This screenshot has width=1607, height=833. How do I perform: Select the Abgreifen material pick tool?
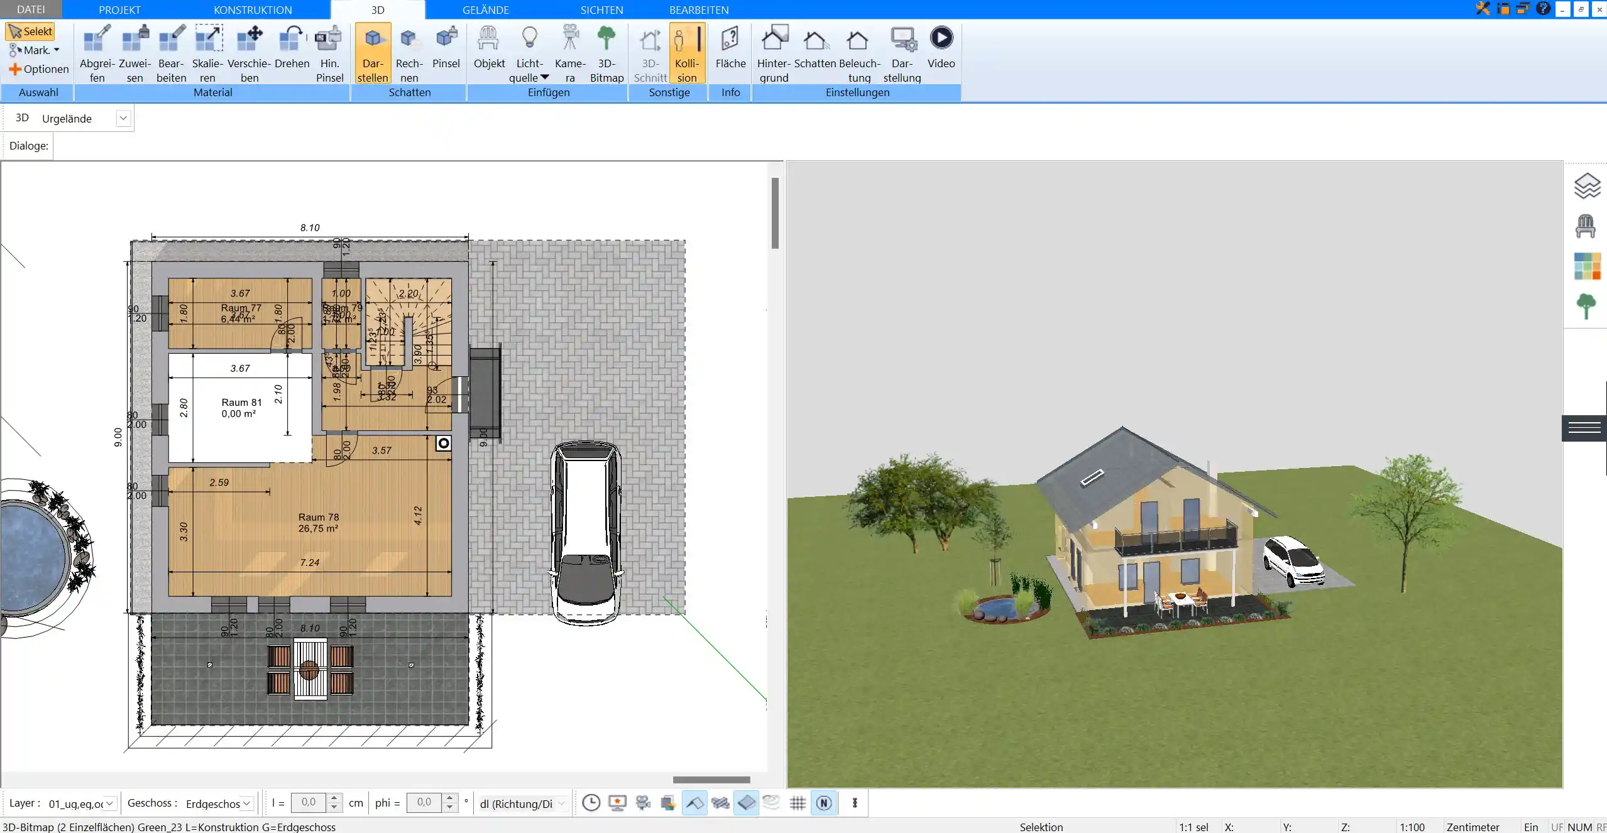point(97,53)
